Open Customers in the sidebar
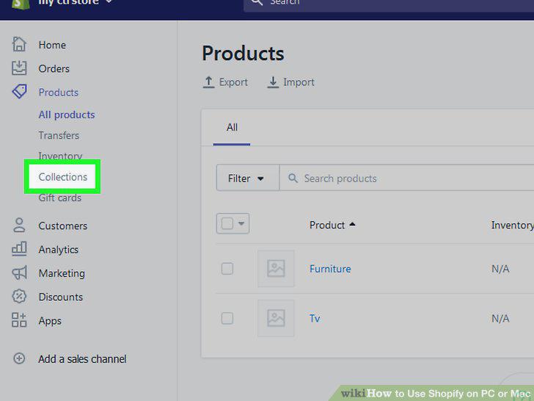Screen dimensions: 534x401 click(x=62, y=225)
